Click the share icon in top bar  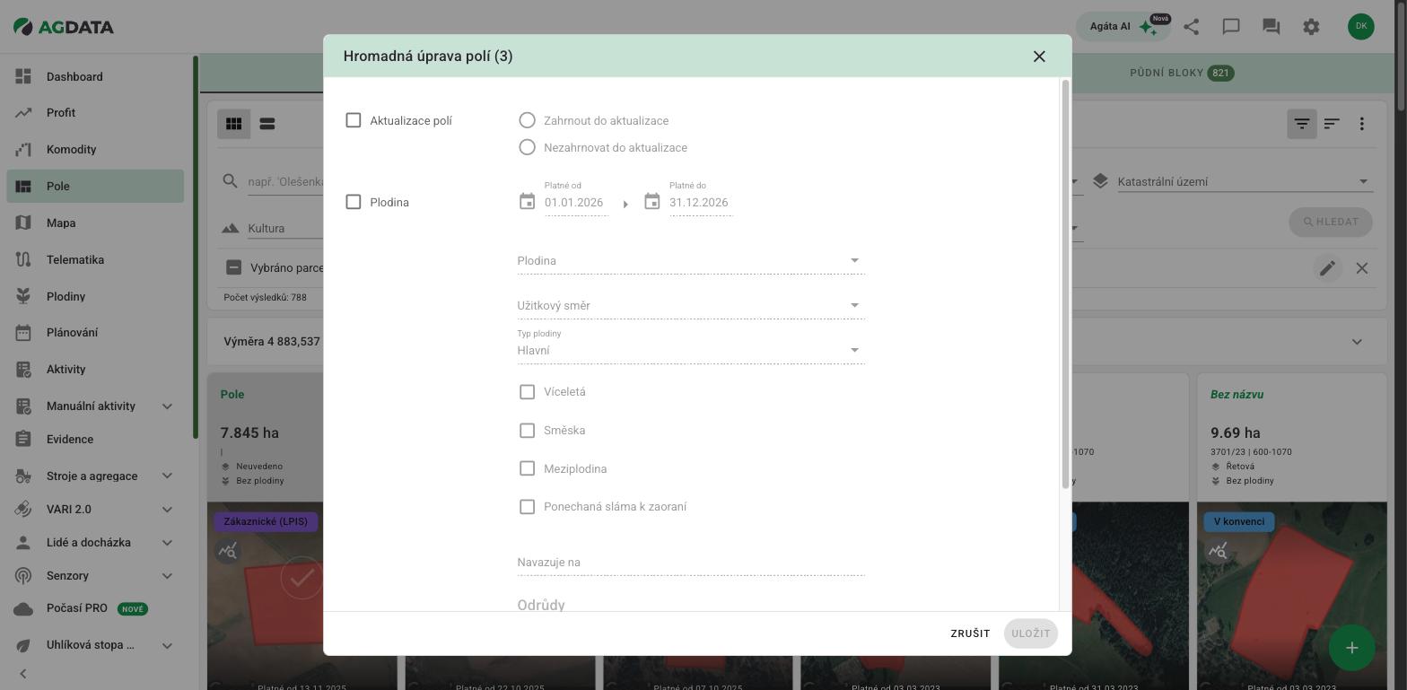tap(1191, 27)
